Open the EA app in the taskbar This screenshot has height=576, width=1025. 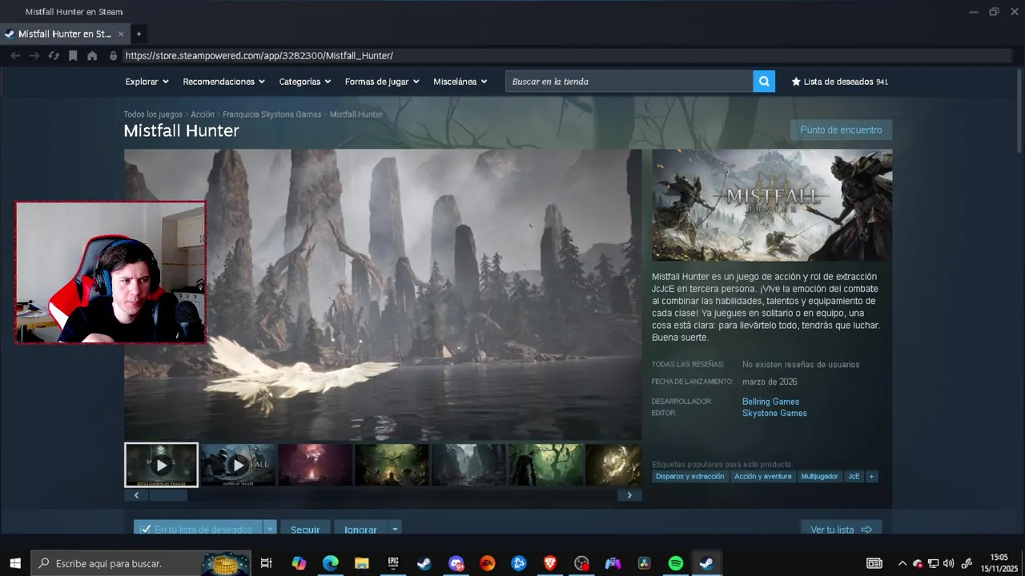click(487, 563)
